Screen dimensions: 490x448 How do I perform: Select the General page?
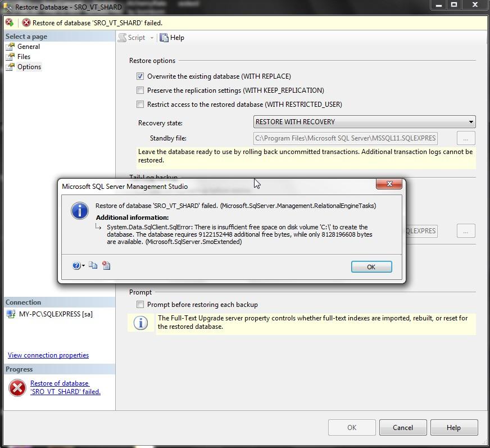pos(29,47)
